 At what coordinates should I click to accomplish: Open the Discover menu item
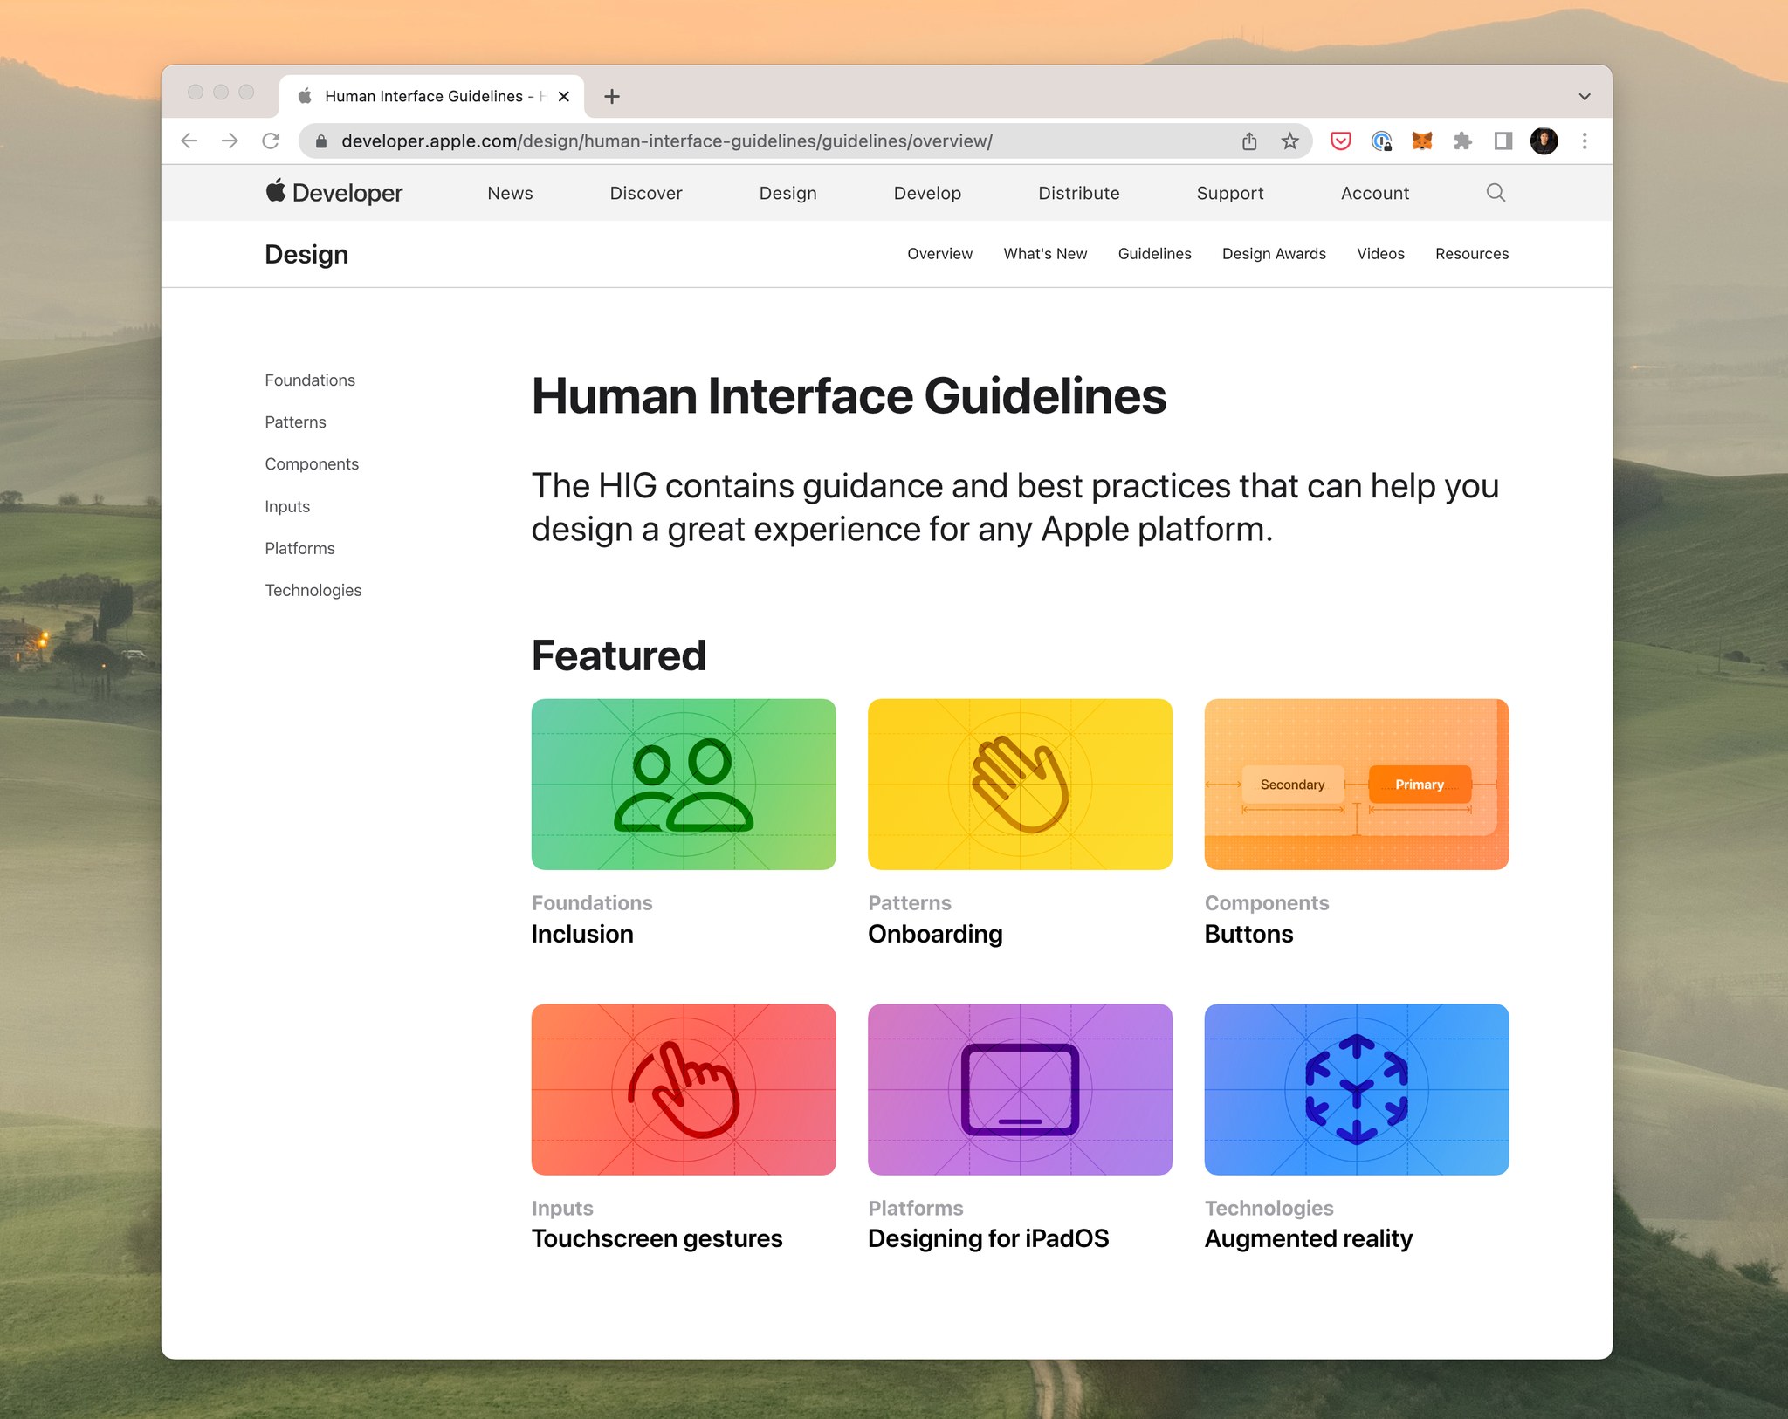(646, 193)
